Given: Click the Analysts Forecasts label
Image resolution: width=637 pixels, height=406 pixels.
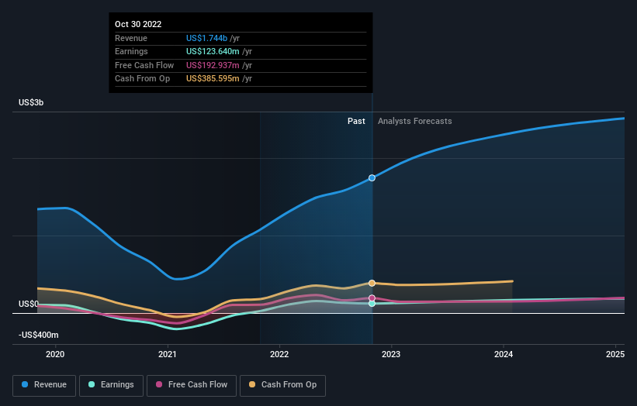Looking at the screenshot, I should coord(415,121).
